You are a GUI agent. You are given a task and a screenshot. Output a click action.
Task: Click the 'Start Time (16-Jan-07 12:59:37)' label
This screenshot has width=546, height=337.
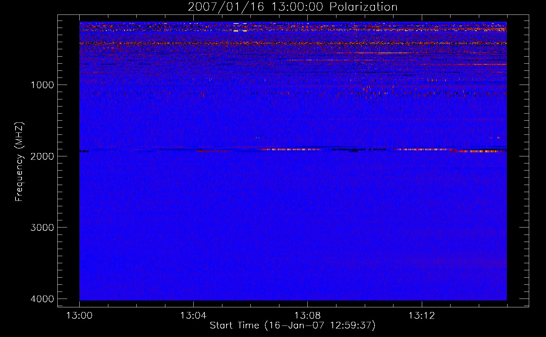(293, 326)
